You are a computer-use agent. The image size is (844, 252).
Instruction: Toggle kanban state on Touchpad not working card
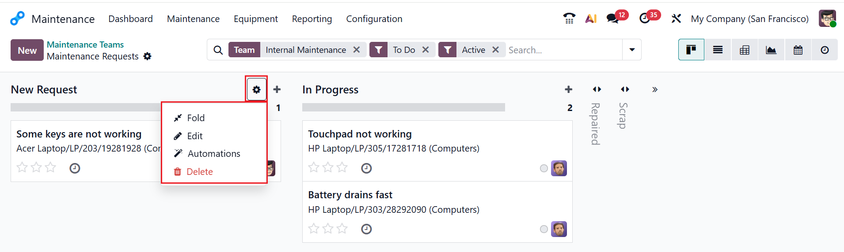(544, 168)
